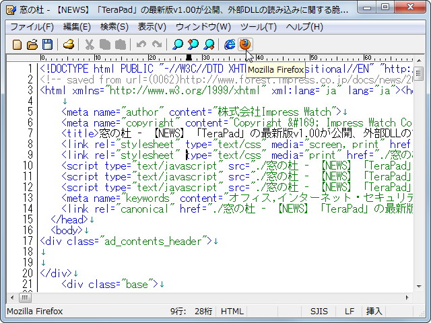This screenshot has height=323, width=431.
Task: Click the TeraPad title bar app icon
Action: click(11, 10)
